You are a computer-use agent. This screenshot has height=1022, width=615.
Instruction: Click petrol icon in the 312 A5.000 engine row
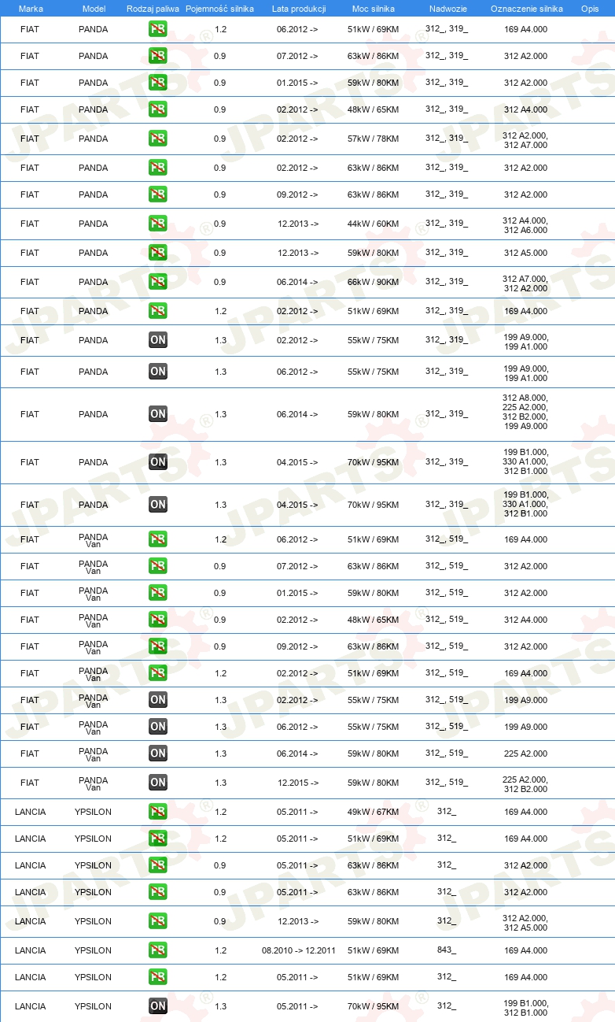[158, 253]
